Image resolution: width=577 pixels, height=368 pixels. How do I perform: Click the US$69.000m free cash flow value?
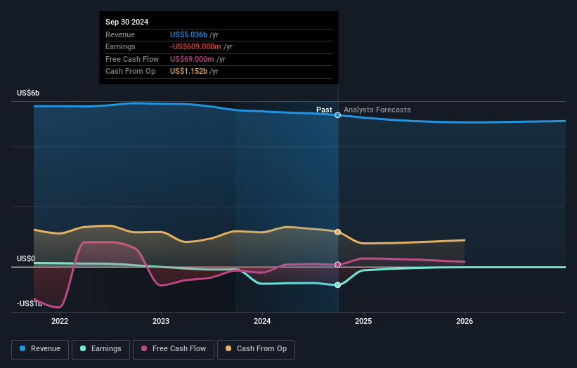point(192,59)
